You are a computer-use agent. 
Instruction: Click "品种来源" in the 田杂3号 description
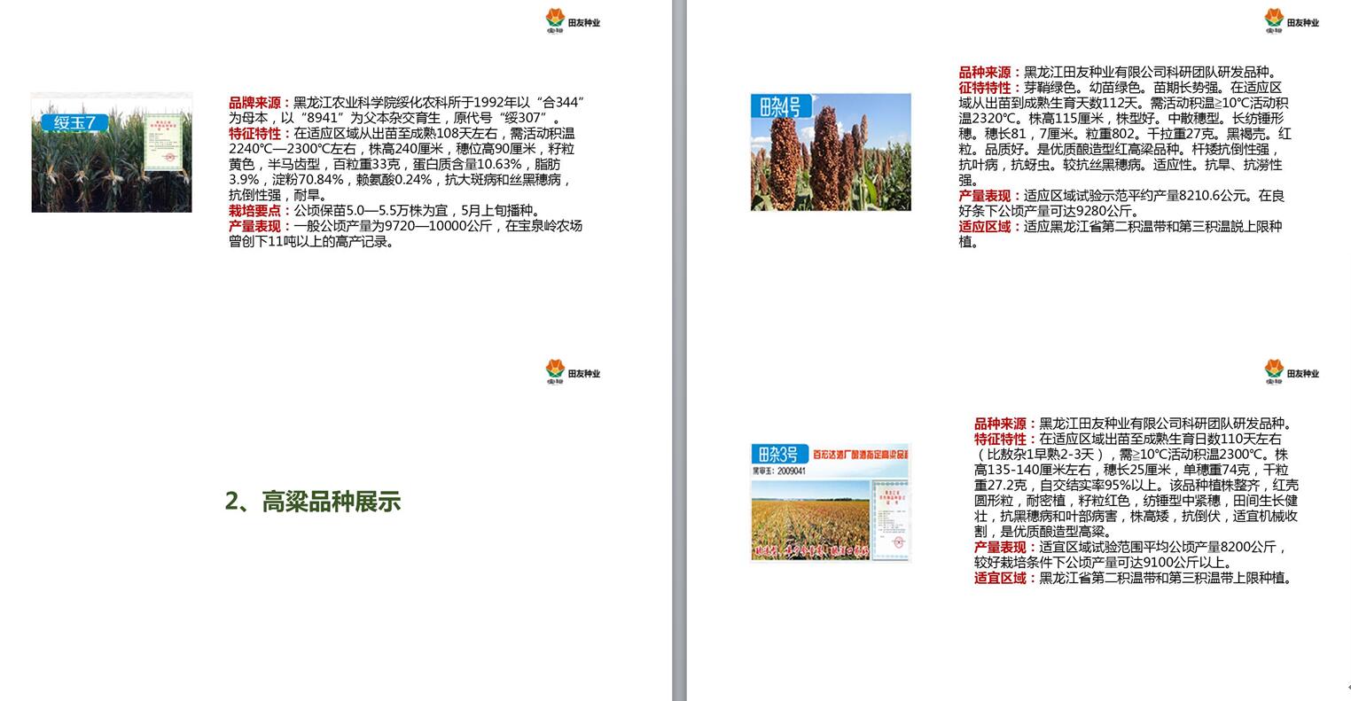[x=1003, y=424]
